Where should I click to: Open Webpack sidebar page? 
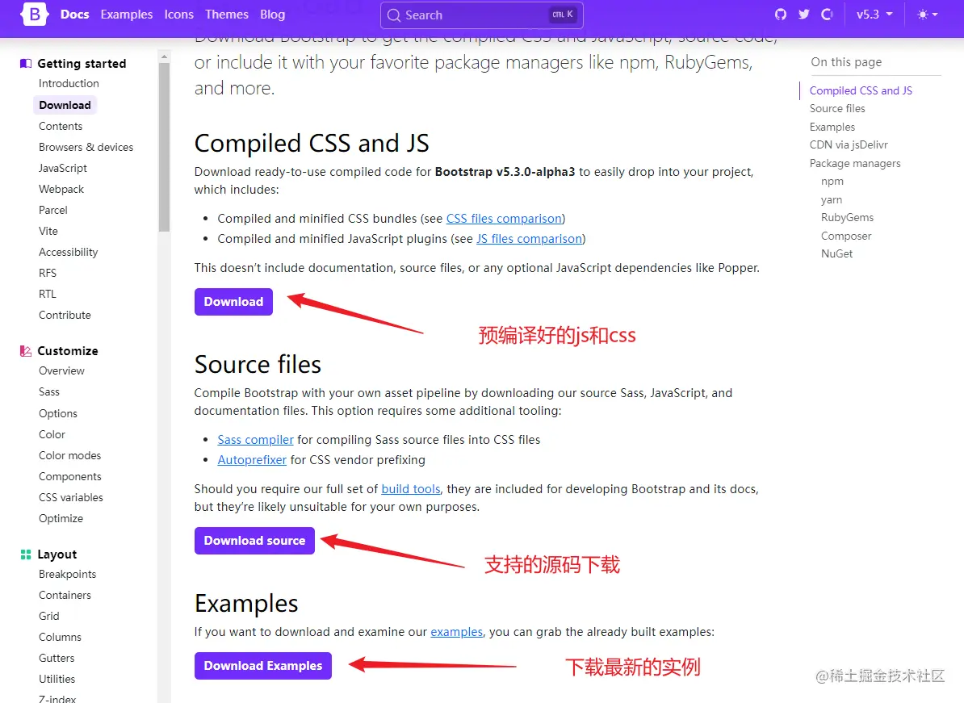click(x=61, y=189)
